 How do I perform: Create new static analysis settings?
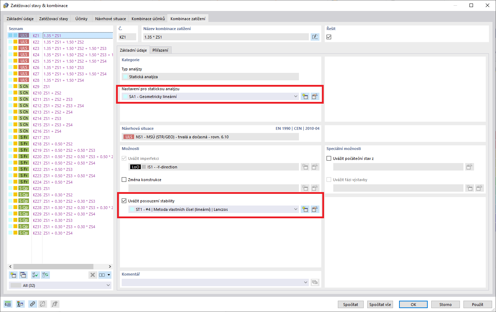click(305, 96)
